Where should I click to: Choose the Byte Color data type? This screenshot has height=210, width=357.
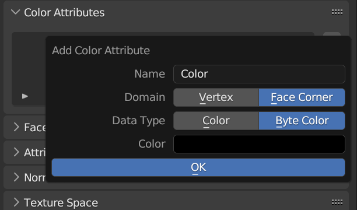pos(302,121)
